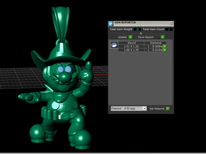Click the left blue gem eye on model
The width and height of the screenshot is (206, 154).
click(61, 69)
